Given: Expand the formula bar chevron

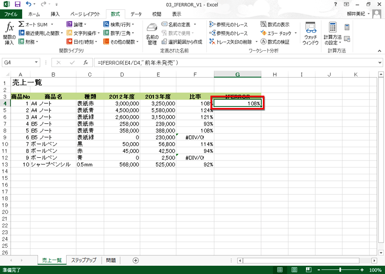Looking at the screenshot, I should coord(380,63).
